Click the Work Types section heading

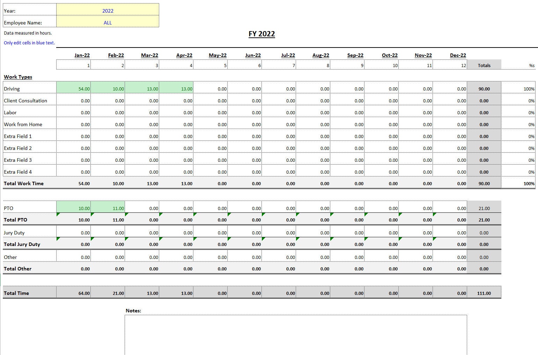click(x=17, y=77)
